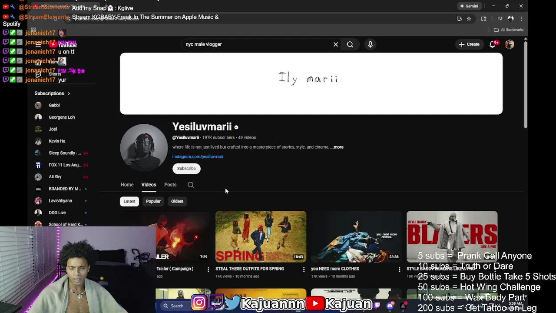The width and height of the screenshot is (556, 313).
Task: Switch to the channel Home tab
Action: tap(127, 185)
